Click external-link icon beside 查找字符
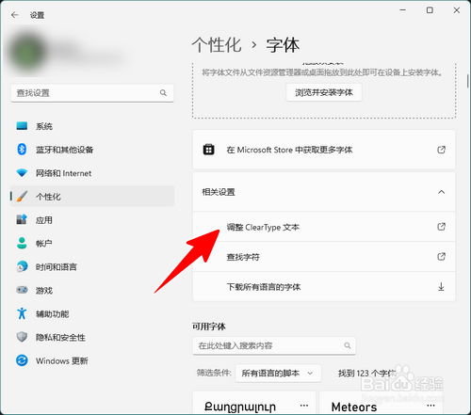This screenshot has width=471, height=415. click(441, 257)
